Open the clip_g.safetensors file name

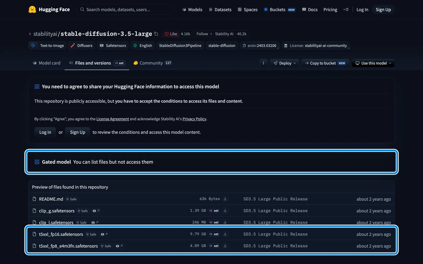(x=57, y=211)
